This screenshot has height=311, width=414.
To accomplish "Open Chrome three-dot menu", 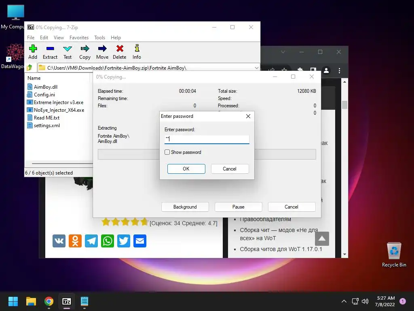I will 339,70.
